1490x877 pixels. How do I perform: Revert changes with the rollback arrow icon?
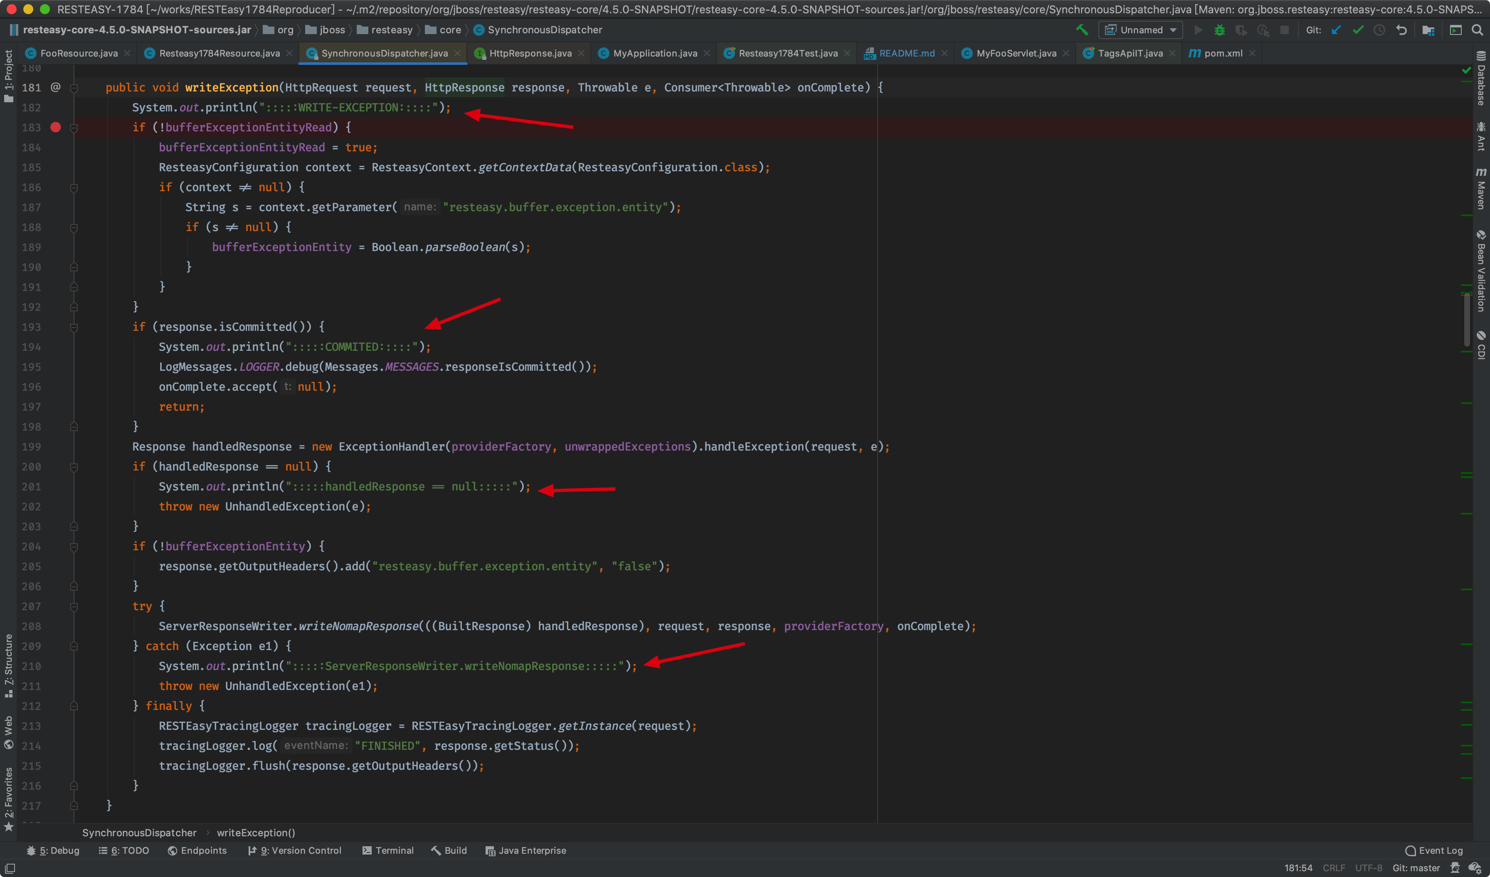coord(1401,30)
